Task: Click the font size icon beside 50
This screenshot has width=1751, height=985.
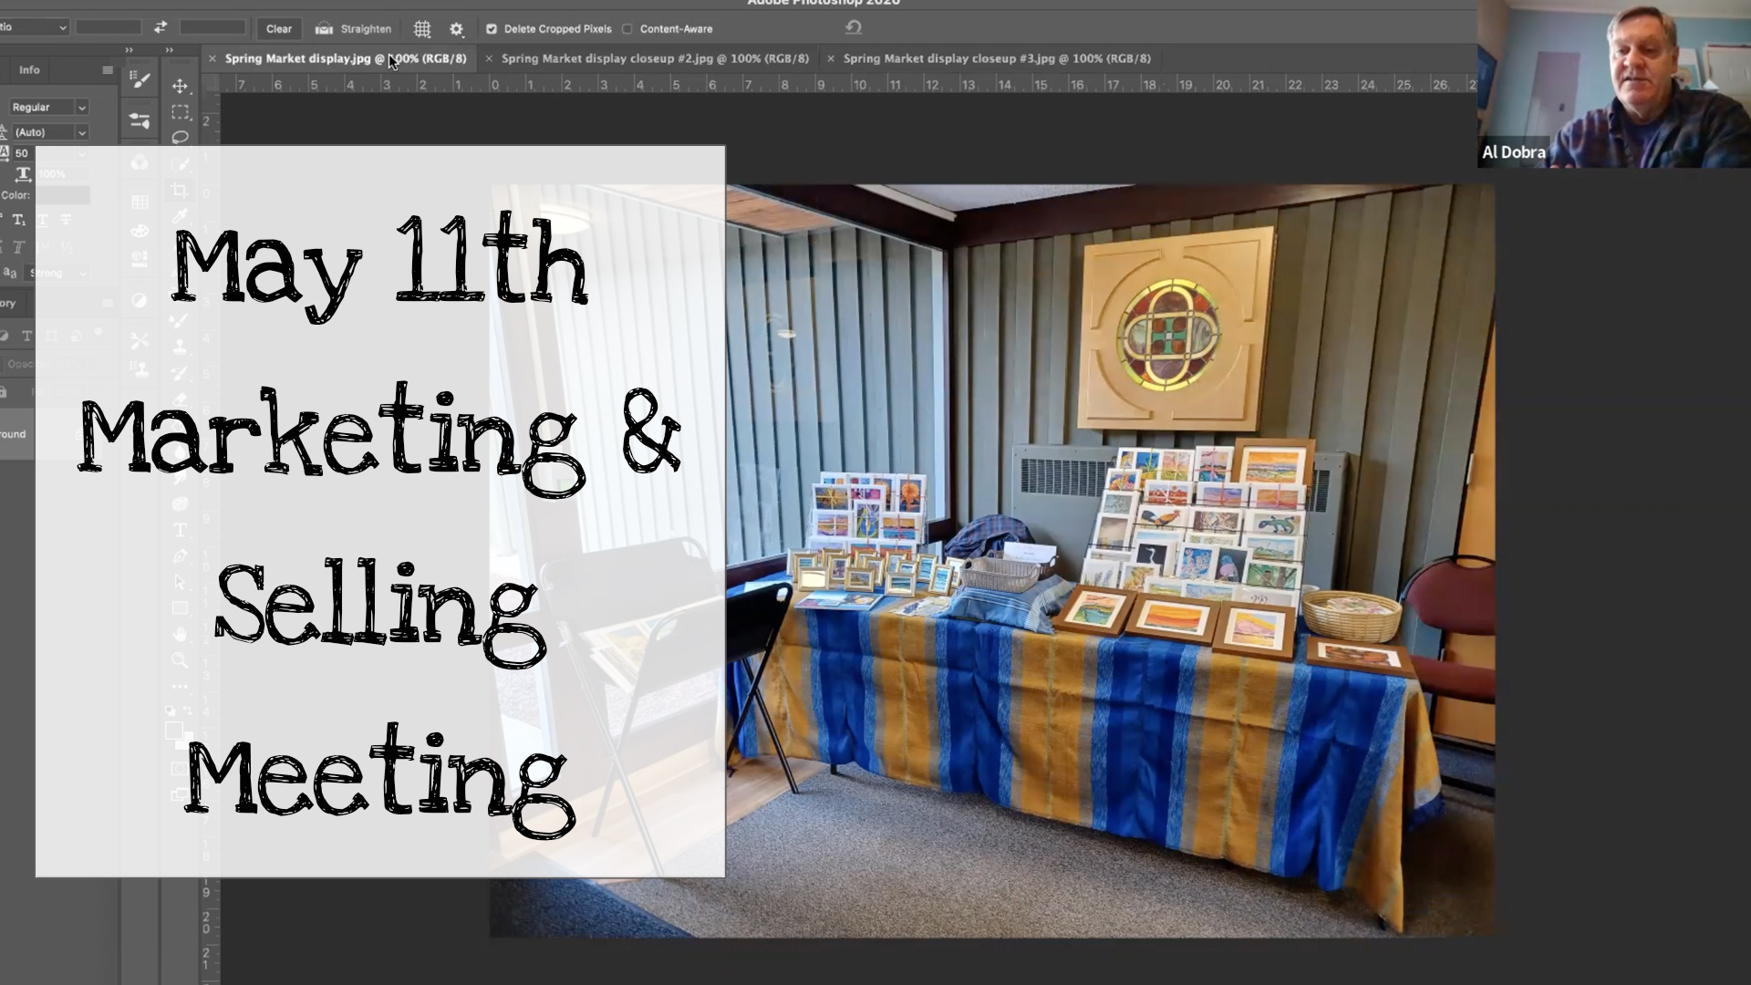Action: (x=5, y=153)
